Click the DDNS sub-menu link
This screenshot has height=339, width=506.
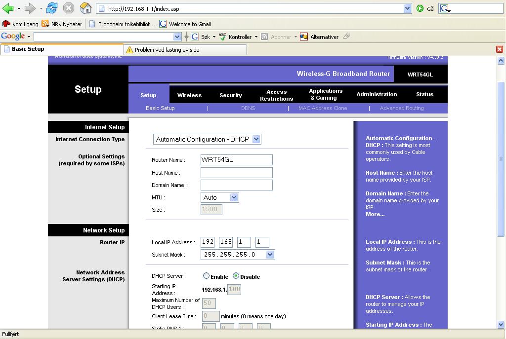pos(248,108)
